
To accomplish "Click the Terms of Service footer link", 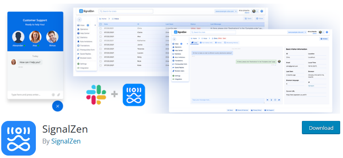I will pos(242,110).
